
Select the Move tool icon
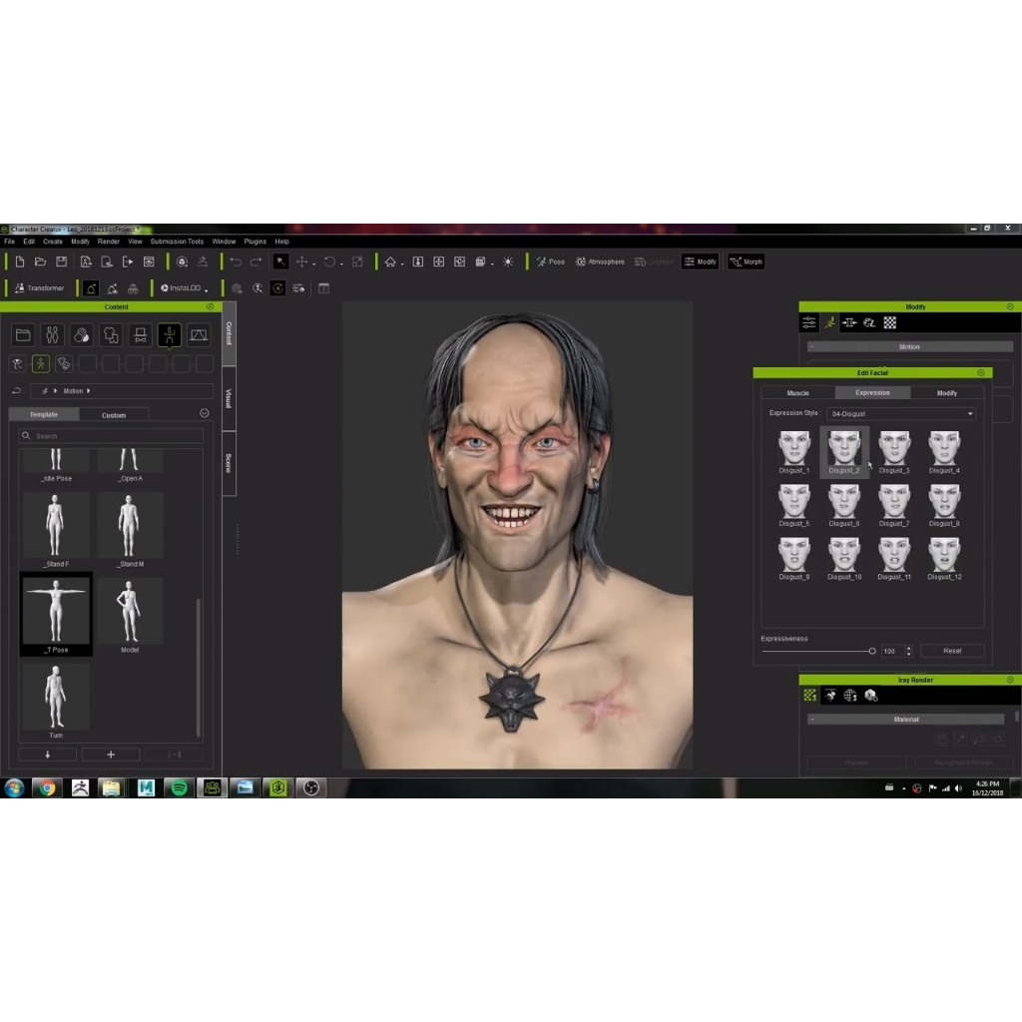tap(301, 261)
